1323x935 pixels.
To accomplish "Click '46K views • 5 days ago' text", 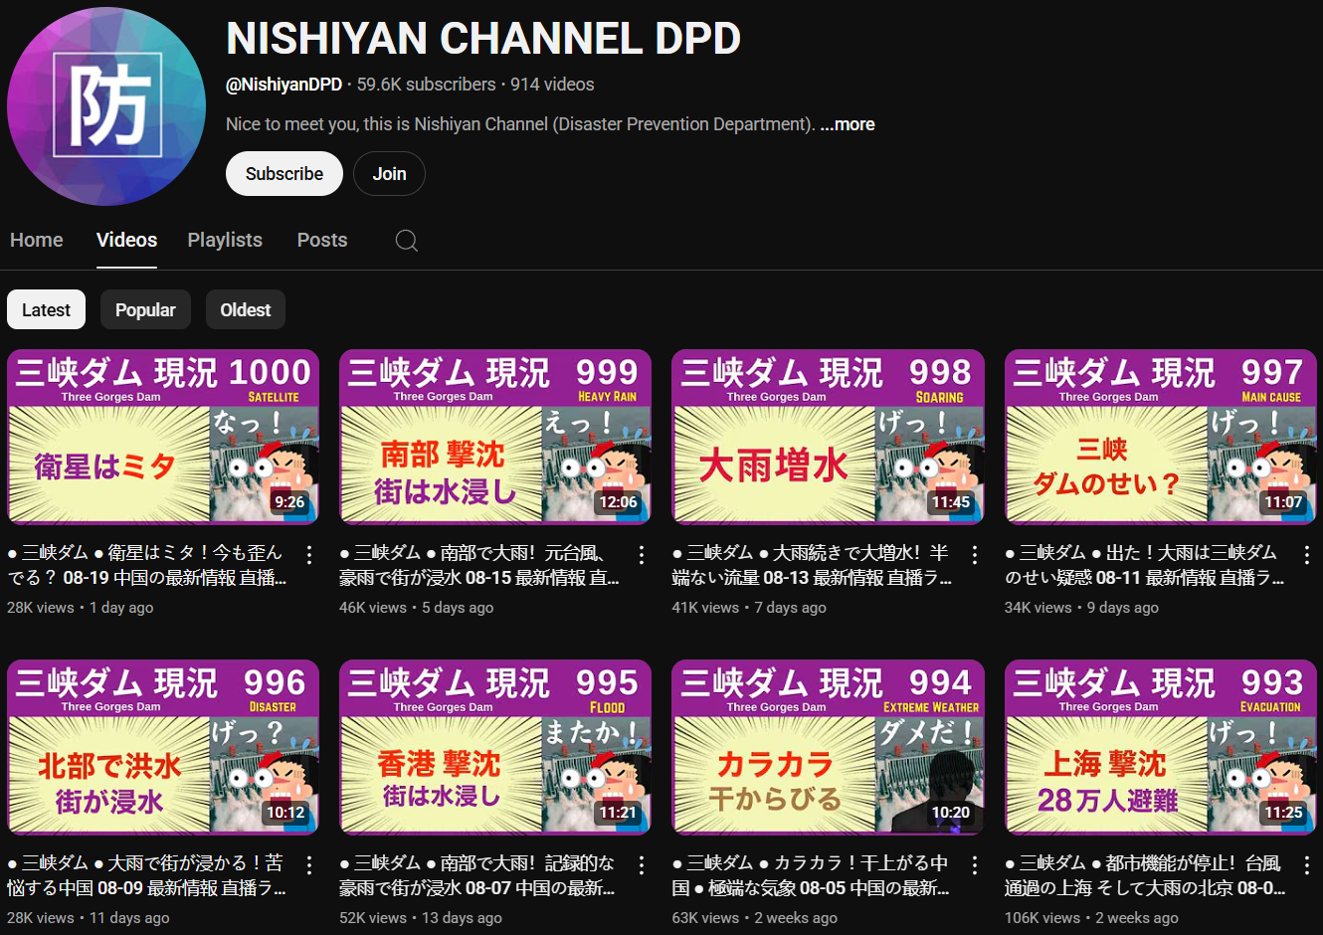I will (417, 608).
